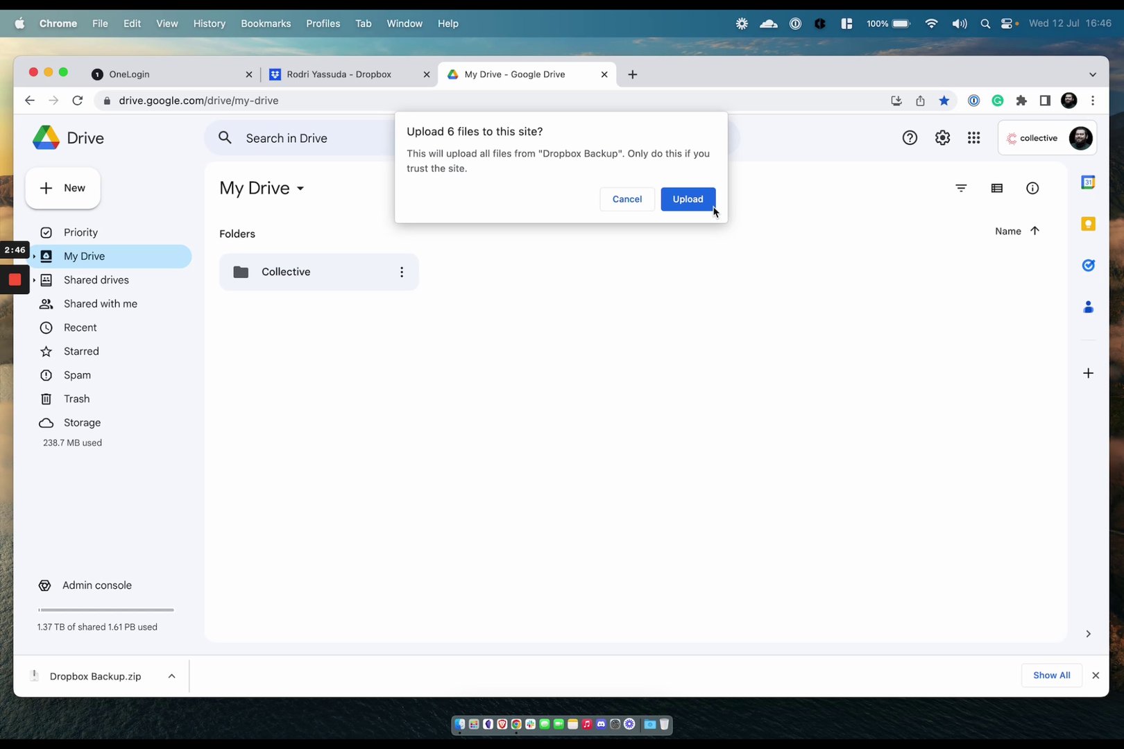Viewport: 1124px width, 749px height.
Task: Open Google Keep side panel
Action: (1088, 224)
